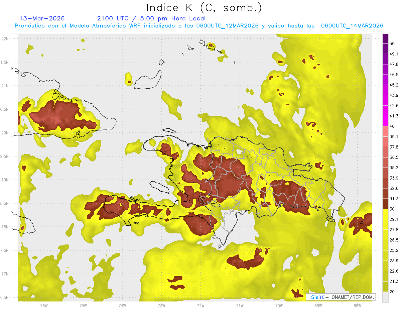Click the '18N' latitude label
Viewport: 401px width, 310px height.
pyautogui.click(x=6, y=227)
